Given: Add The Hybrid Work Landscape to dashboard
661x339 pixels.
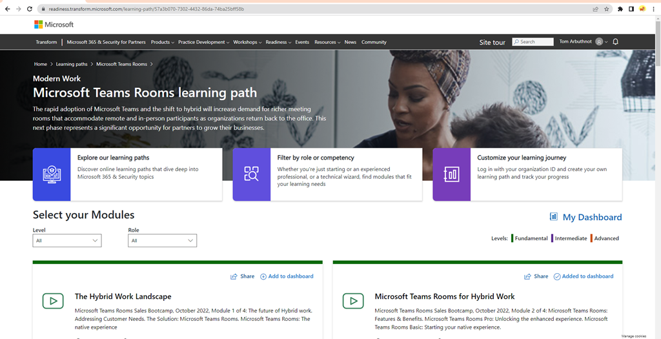Looking at the screenshot, I should point(287,276).
